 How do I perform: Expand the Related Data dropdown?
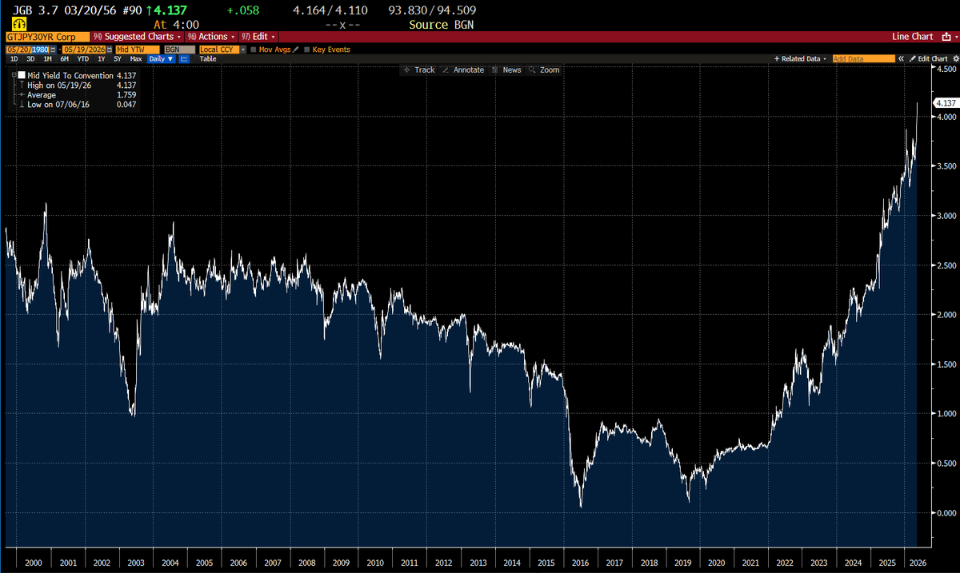click(799, 59)
